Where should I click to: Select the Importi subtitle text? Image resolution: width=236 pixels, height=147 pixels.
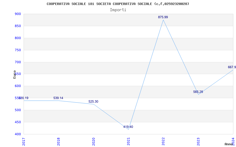click(118, 10)
